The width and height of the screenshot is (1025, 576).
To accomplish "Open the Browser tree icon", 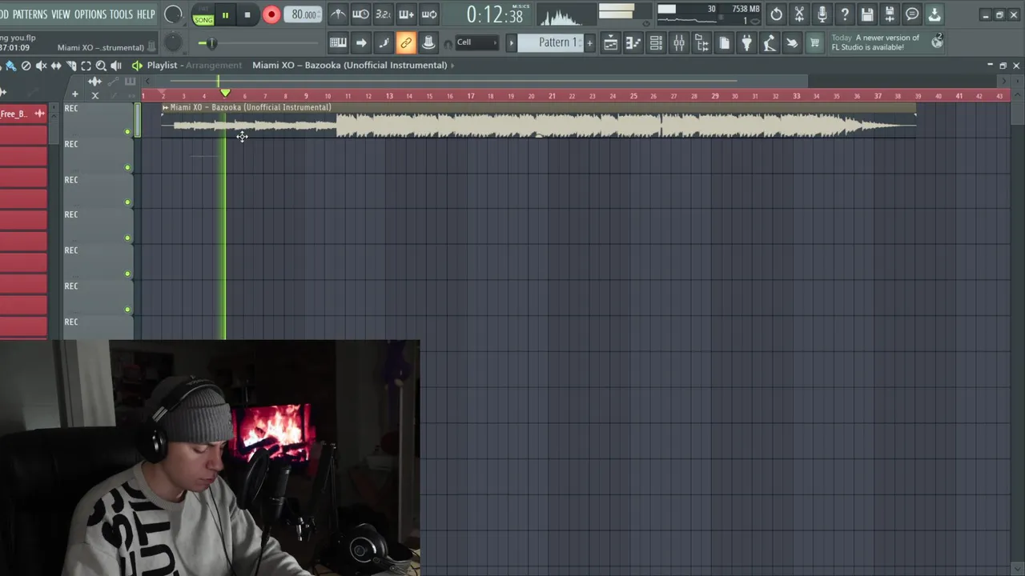I will click(701, 42).
